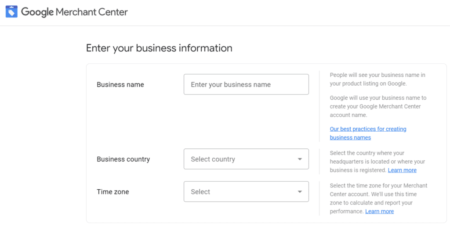Click Learn more link about business country
This screenshot has width=450, height=227.
pyautogui.click(x=402, y=170)
